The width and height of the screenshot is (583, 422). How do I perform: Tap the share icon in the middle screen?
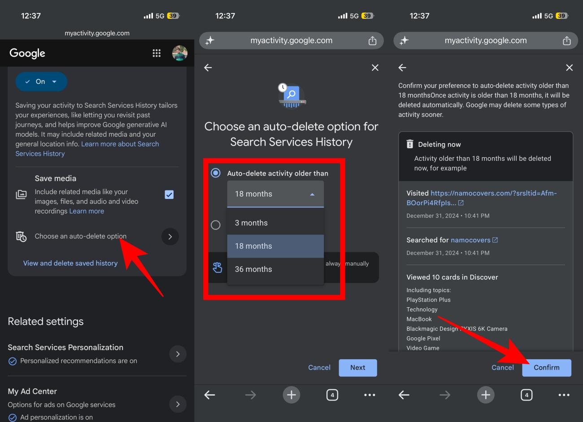point(372,41)
